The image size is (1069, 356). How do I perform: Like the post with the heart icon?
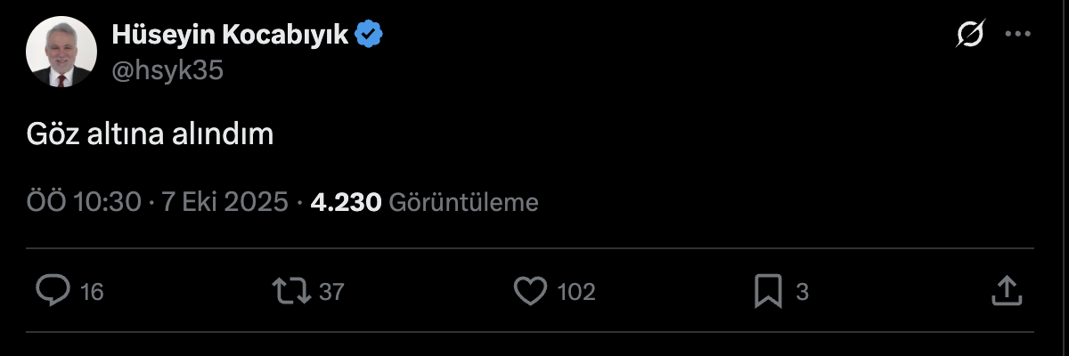click(531, 291)
